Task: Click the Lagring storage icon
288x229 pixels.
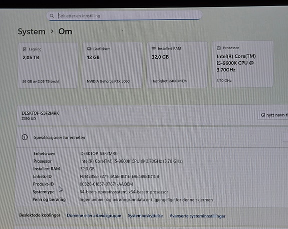Action: click(x=25, y=49)
